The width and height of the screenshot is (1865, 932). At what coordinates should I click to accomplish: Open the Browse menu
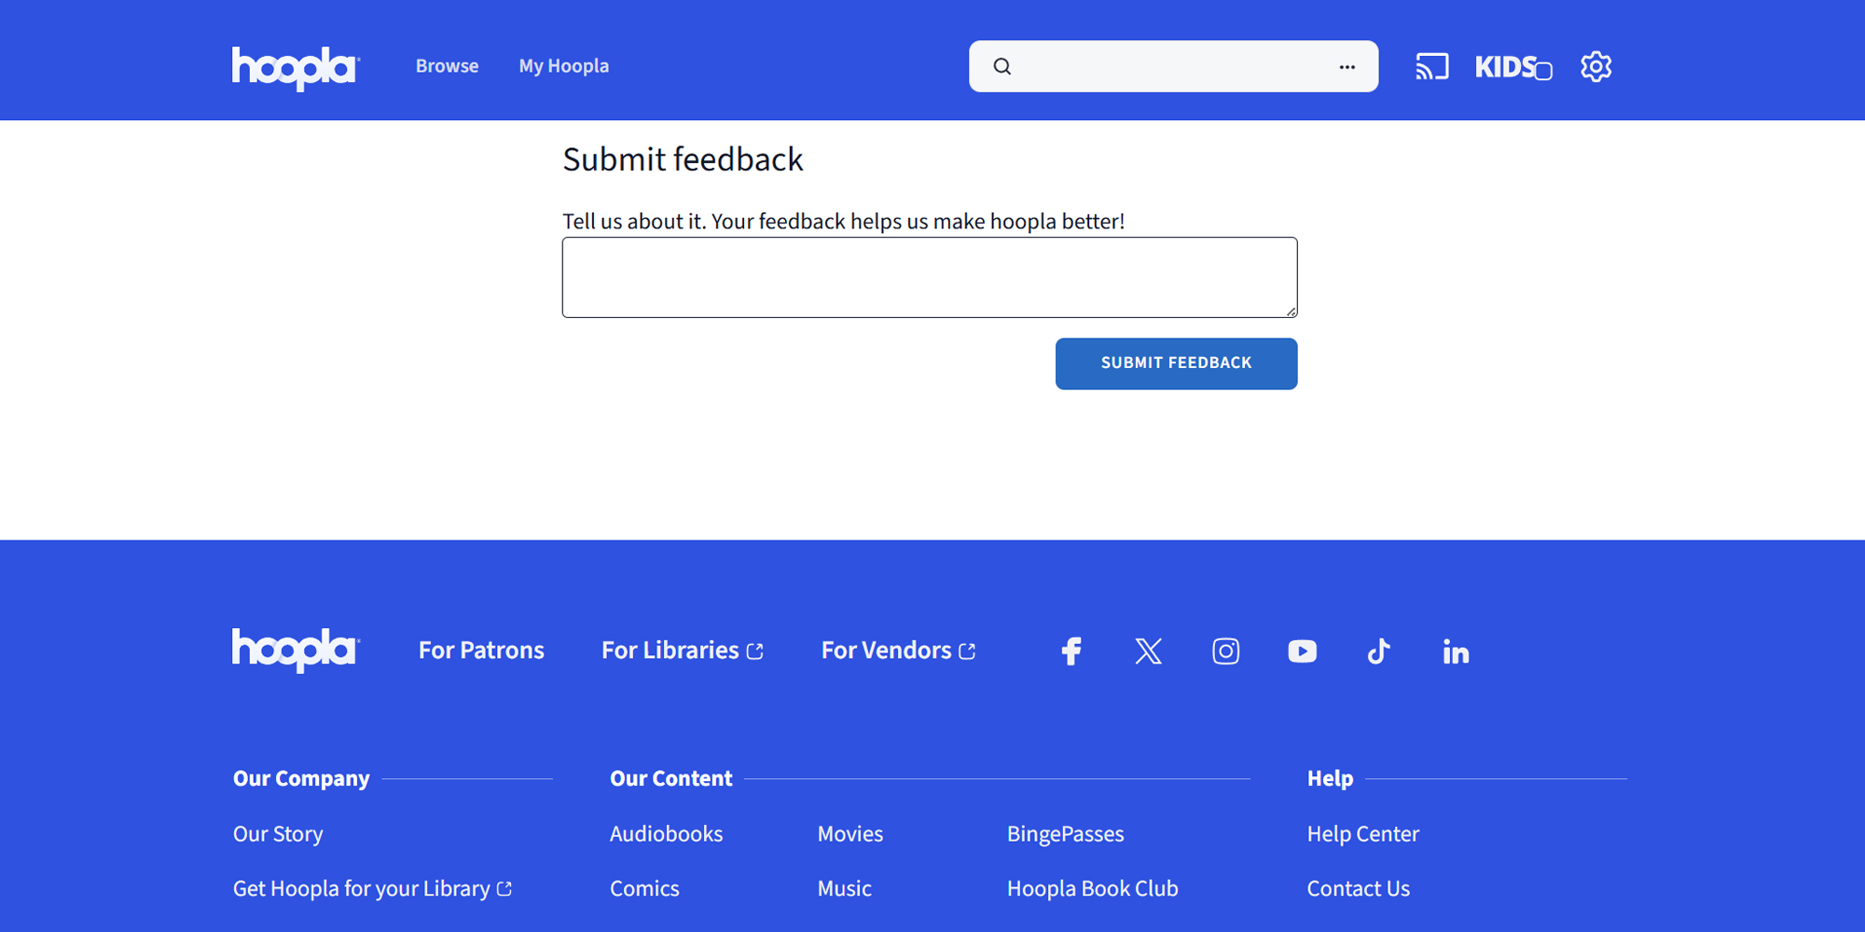click(447, 66)
